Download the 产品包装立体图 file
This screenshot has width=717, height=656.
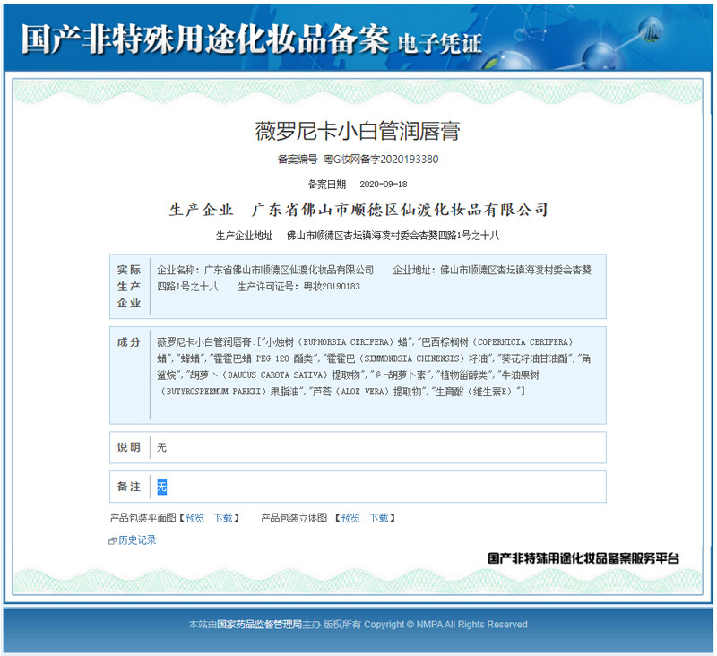[x=379, y=518]
